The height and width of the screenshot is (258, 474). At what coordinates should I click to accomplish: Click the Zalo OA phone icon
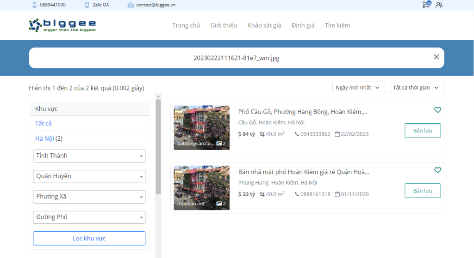point(87,5)
